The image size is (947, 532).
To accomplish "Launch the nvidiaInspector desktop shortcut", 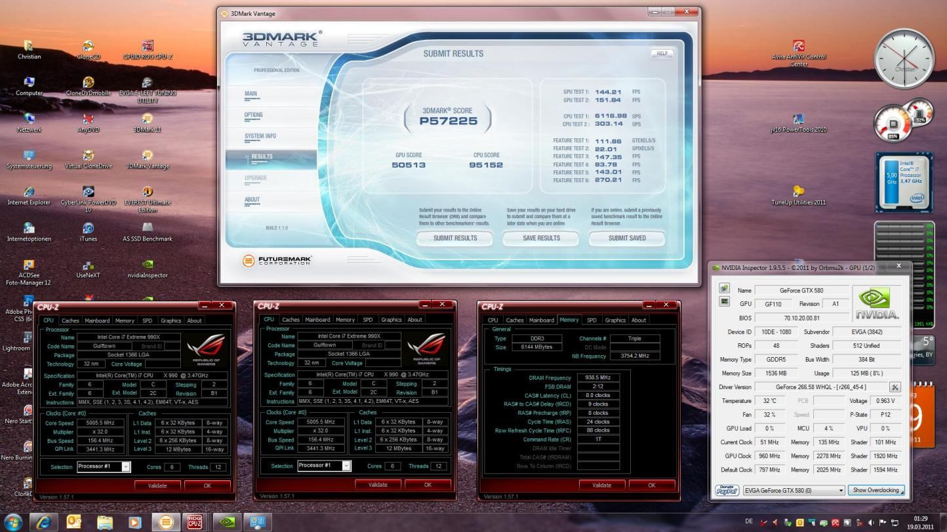I will (148, 269).
